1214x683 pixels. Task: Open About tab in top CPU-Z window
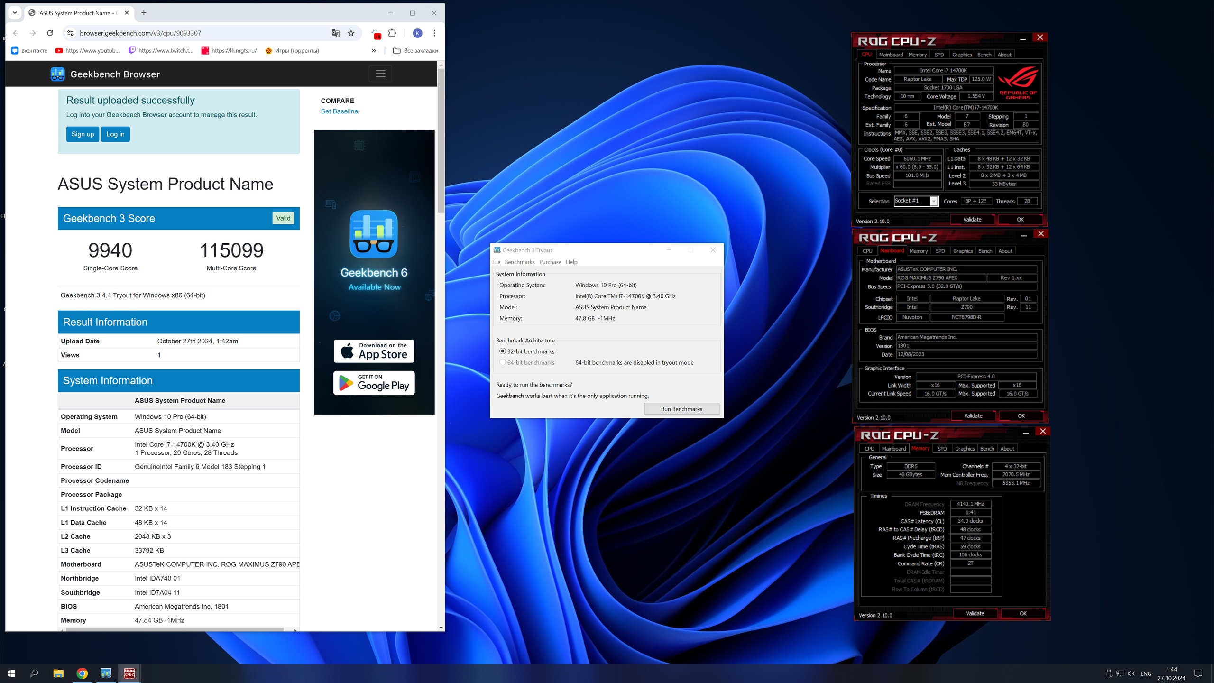tap(1004, 55)
